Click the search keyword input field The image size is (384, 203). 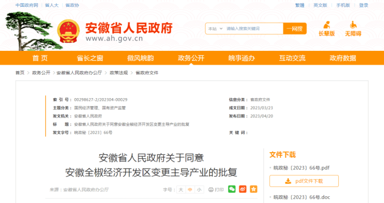coord(253,29)
